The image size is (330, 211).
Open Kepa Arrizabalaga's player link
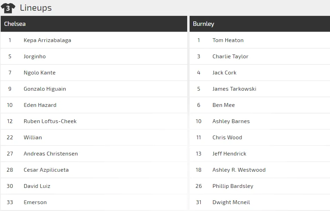coord(47,40)
